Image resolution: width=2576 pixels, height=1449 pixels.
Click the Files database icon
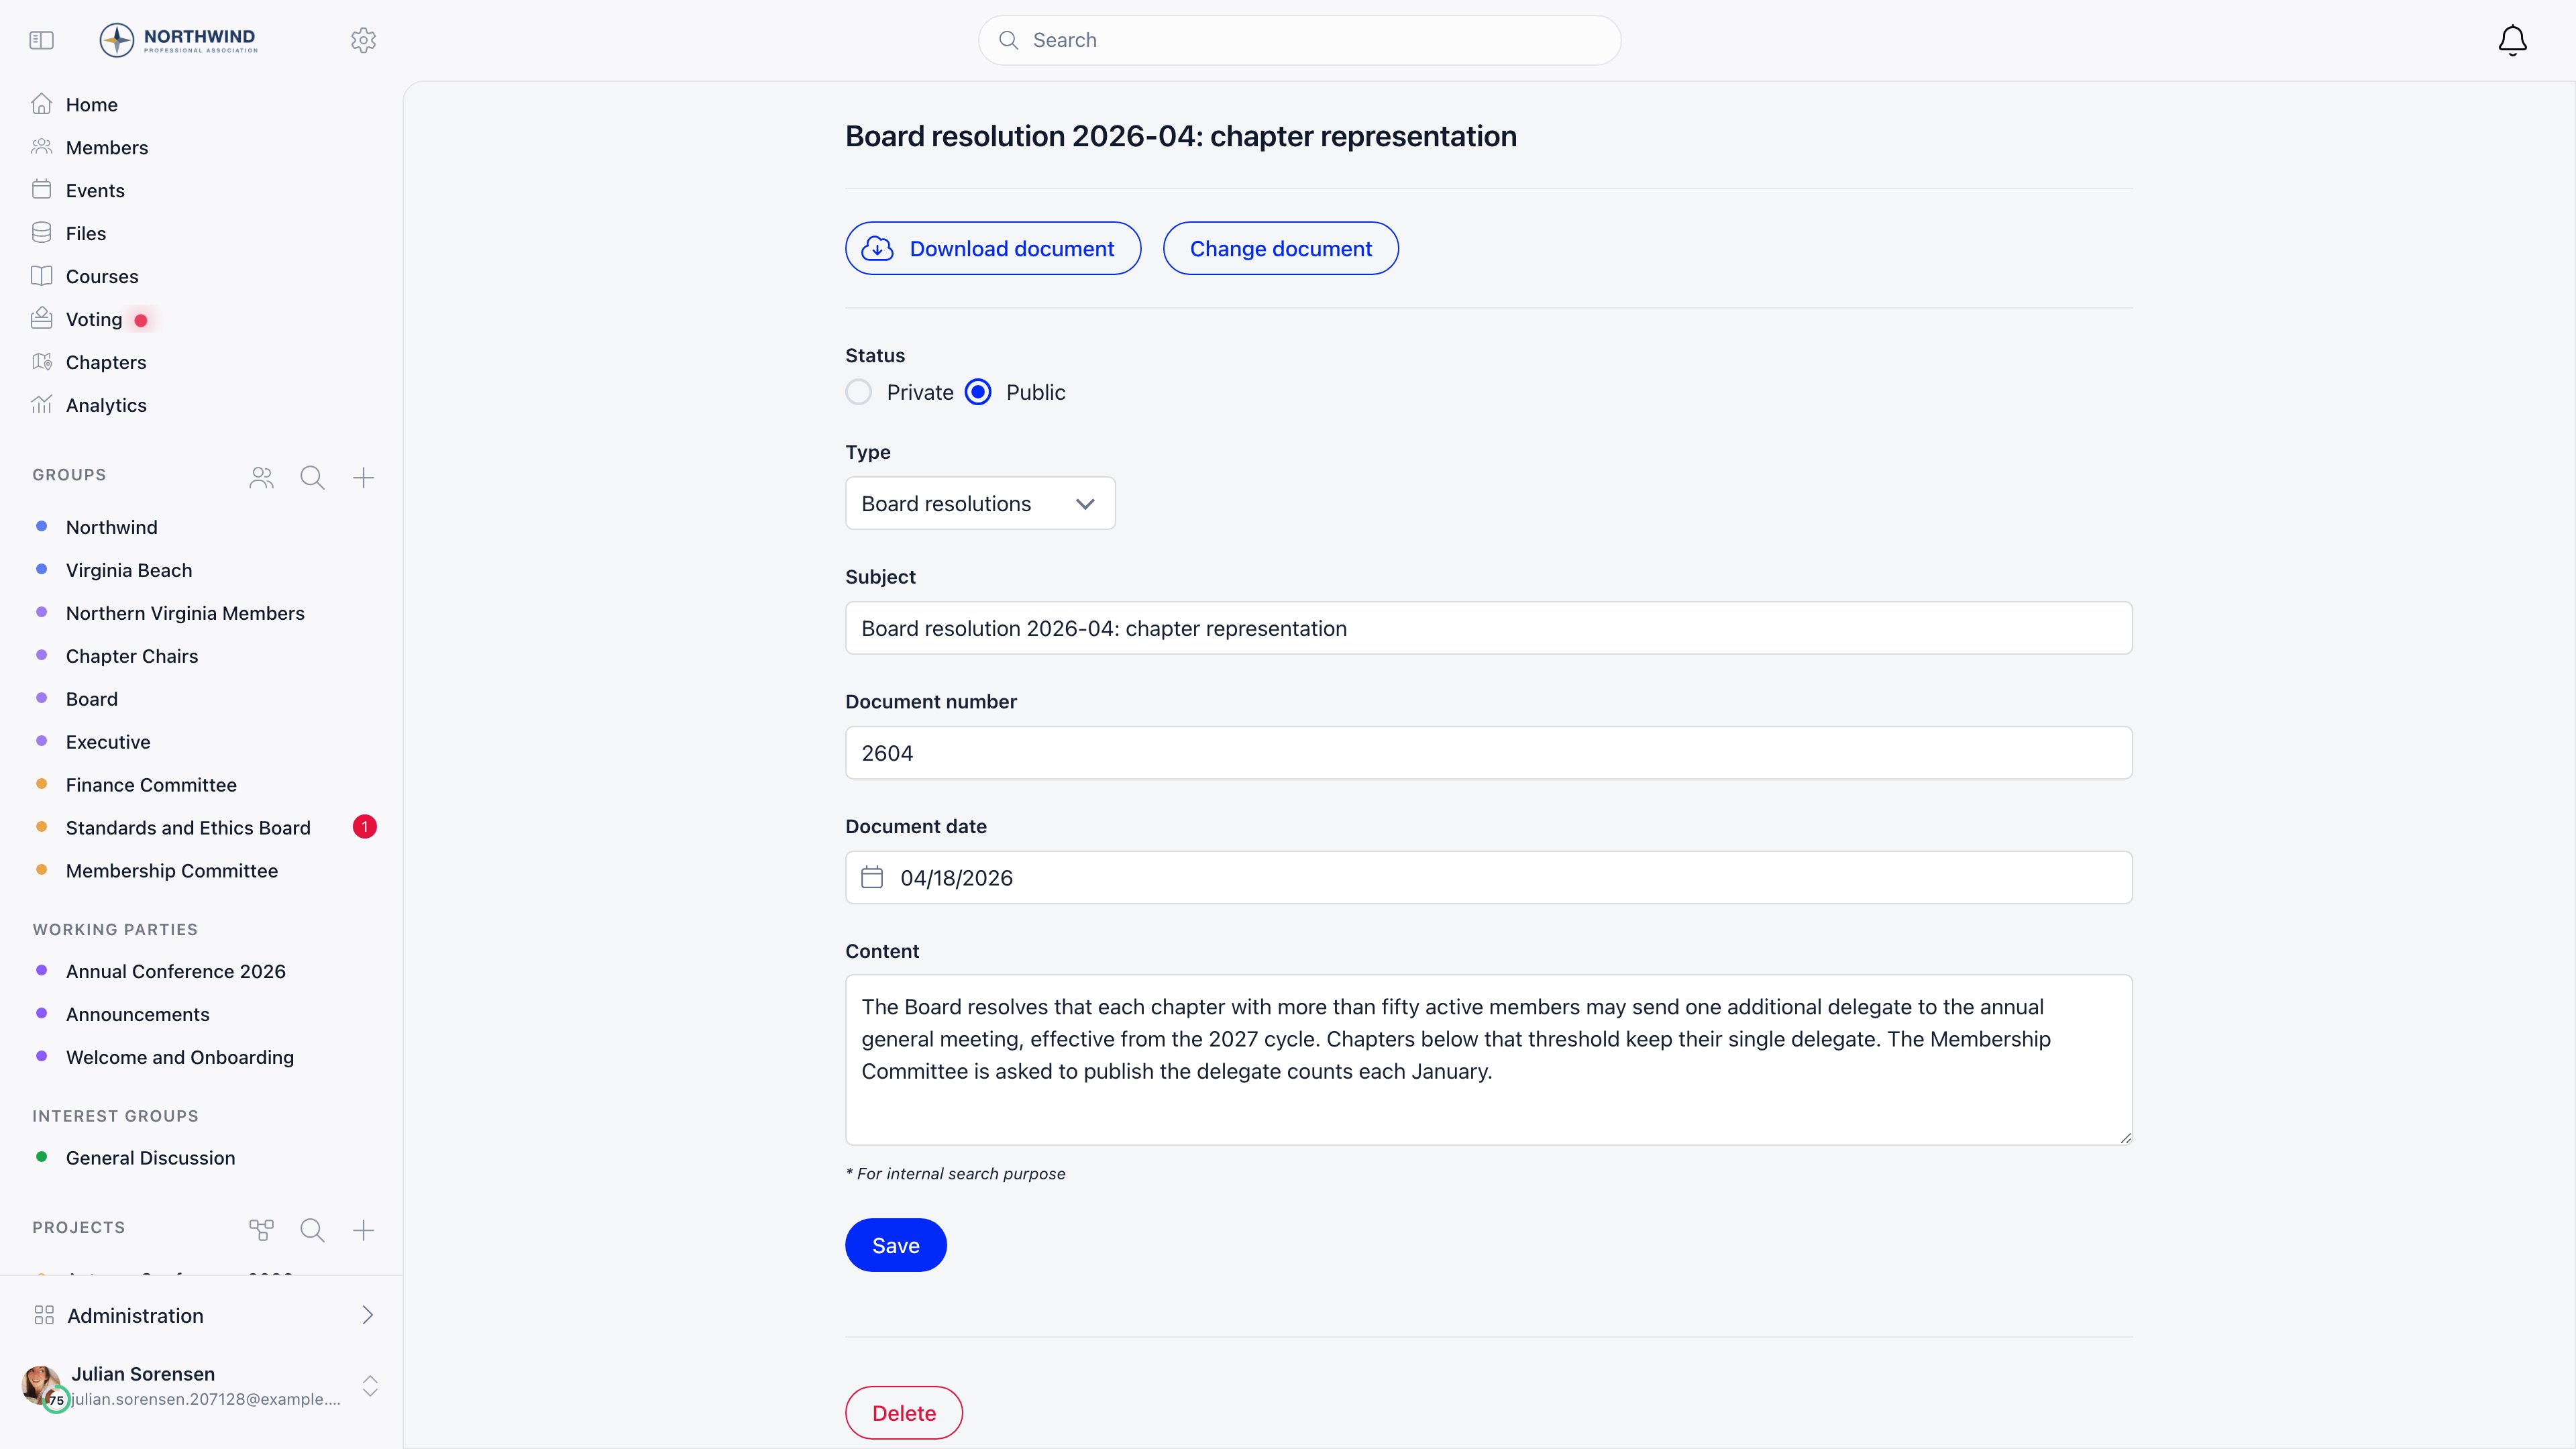(x=41, y=233)
